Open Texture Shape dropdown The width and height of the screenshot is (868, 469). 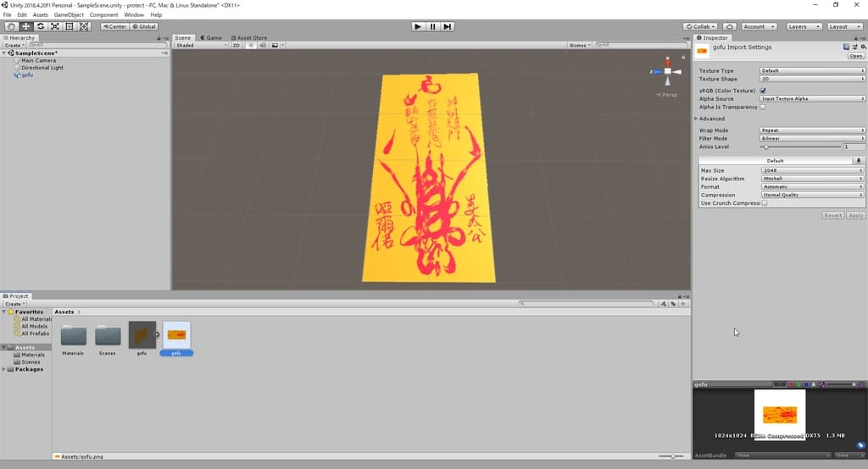coord(812,79)
